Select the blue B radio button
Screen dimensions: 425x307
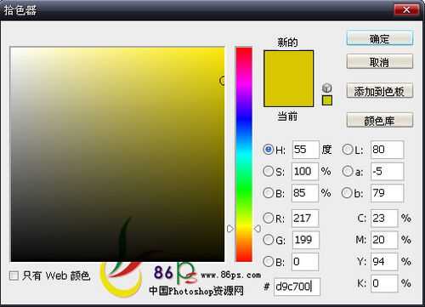268,261
